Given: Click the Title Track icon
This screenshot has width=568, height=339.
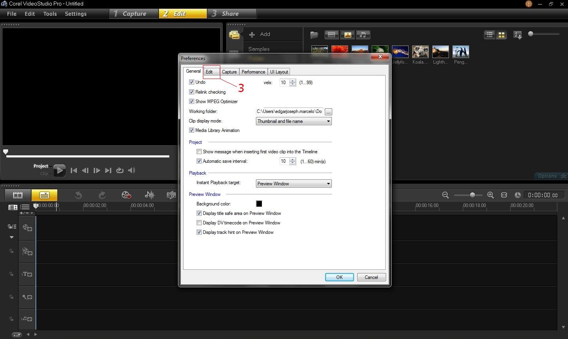Looking at the screenshot, I should point(27,274).
